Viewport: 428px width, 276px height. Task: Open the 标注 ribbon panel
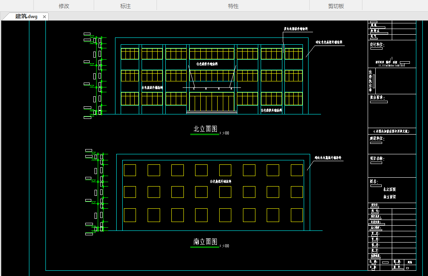tap(126, 6)
